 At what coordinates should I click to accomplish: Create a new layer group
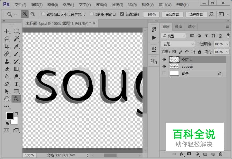(205, 154)
